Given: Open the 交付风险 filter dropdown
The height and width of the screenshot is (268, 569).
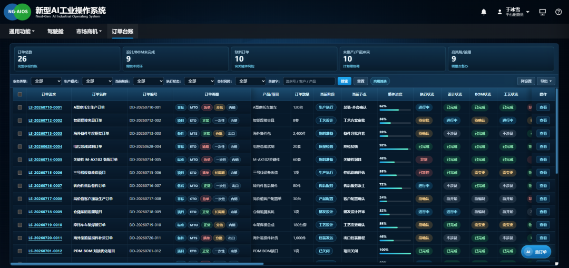Looking at the screenshot, I should point(251,81).
